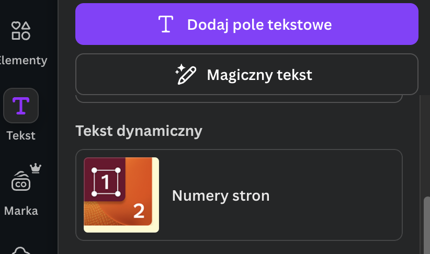Click the Tekst dynamiczny section heading
This screenshot has width=430, height=254.
pyautogui.click(x=139, y=131)
